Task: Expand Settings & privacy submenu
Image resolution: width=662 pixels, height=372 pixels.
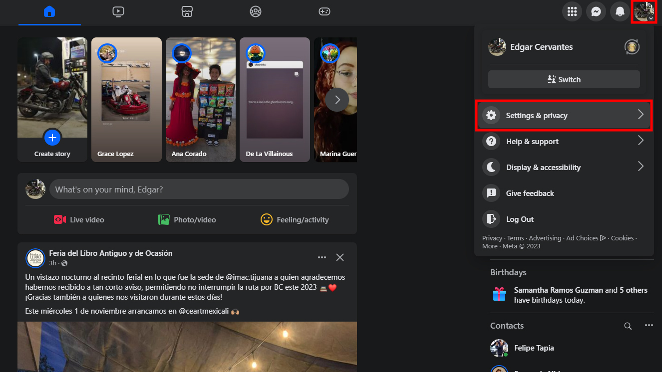Action: (x=564, y=115)
